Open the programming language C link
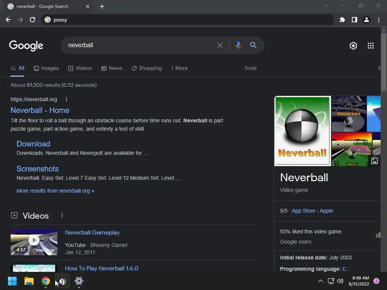The image size is (387, 290). [x=344, y=269]
